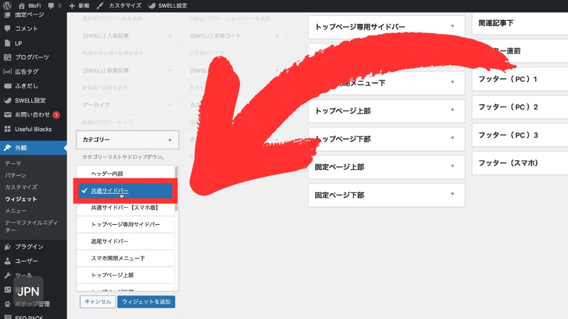Click the ユーザー person icon
Image resolution: width=568 pixels, height=319 pixels.
[x=7, y=261]
